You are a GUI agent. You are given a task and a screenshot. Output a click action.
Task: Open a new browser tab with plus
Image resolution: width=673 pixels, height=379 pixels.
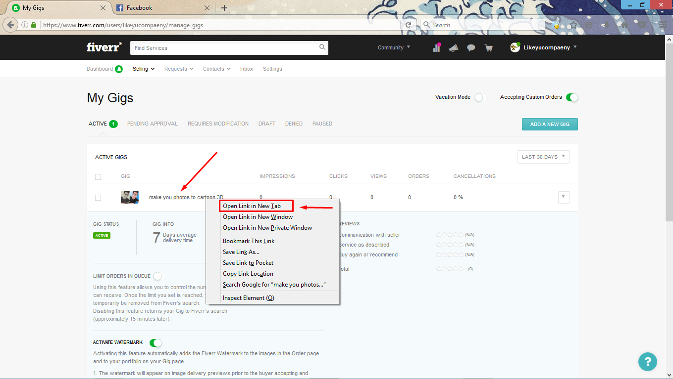(x=224, y=8)
